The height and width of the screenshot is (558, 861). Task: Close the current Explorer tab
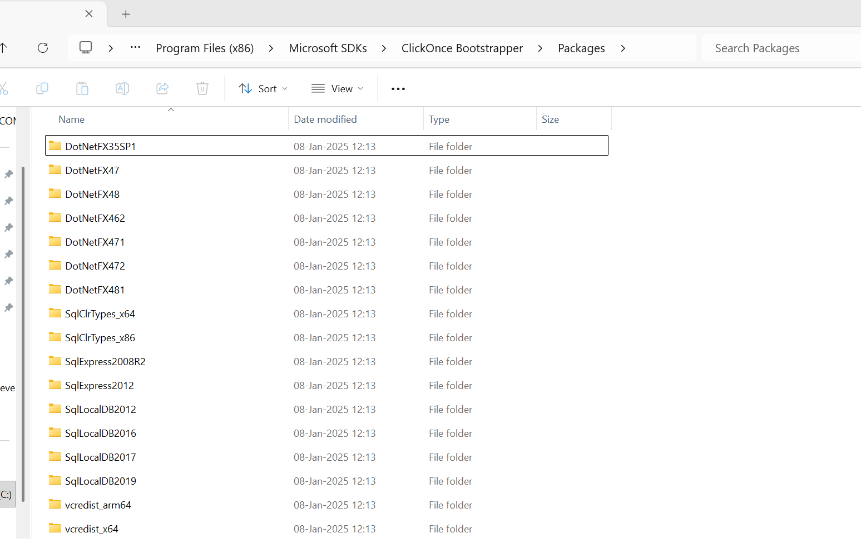(x=89, y=14)
